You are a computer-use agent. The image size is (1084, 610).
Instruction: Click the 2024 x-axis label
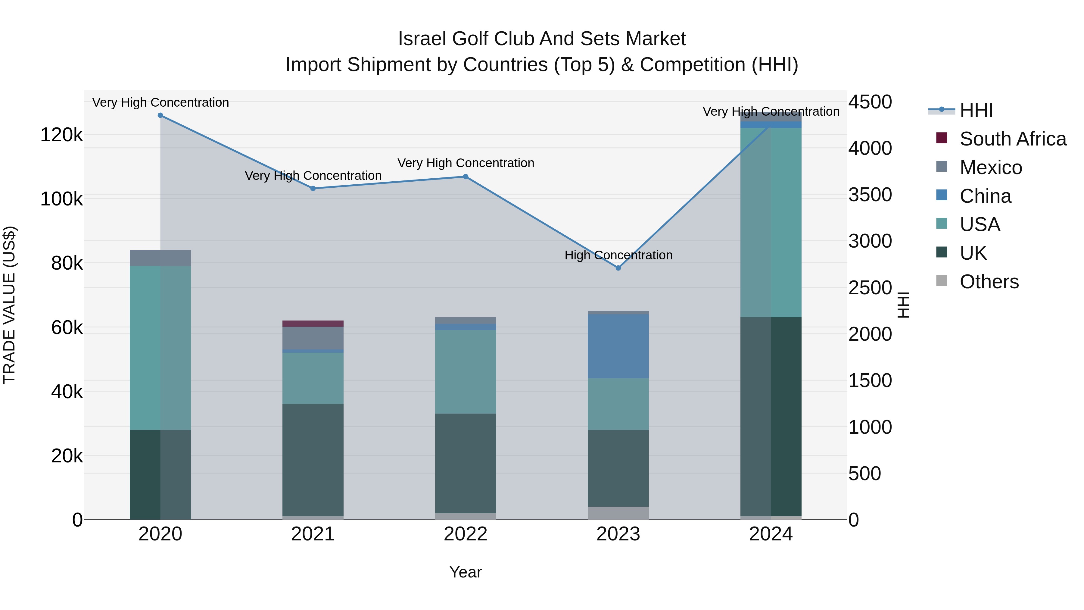[x=771, y=534]
